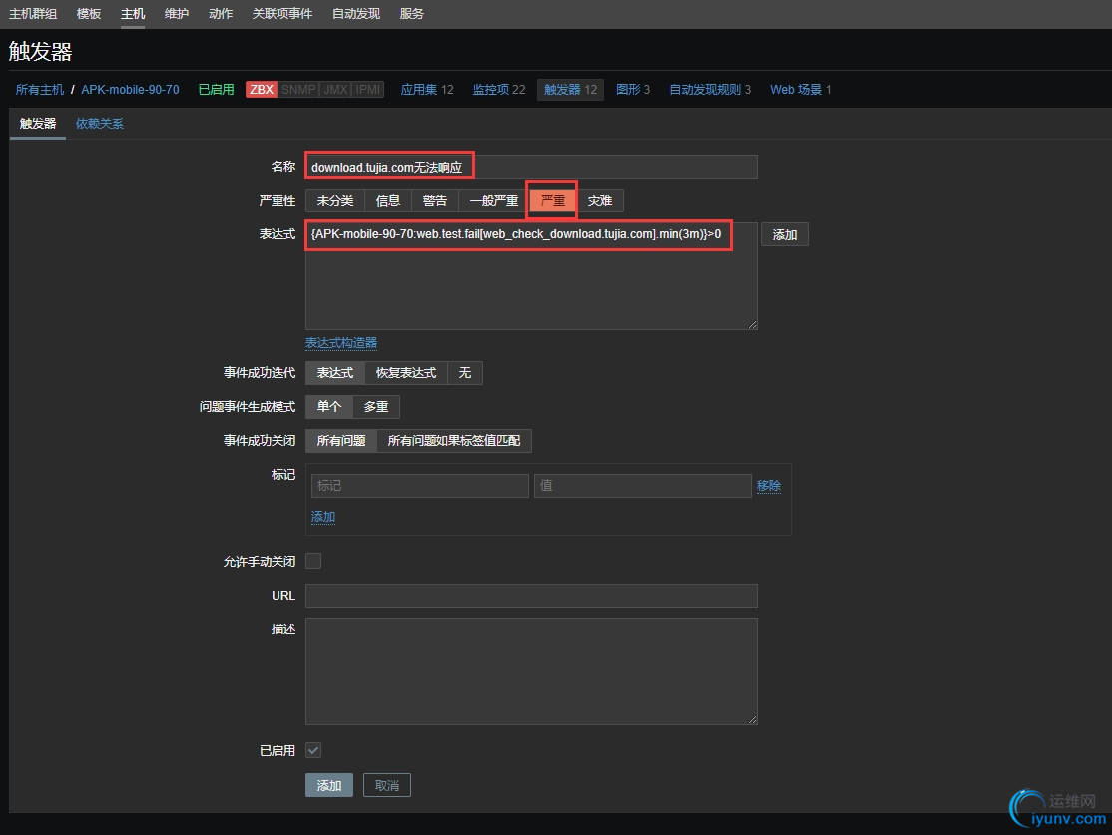Click into the 描述 text area

531,671
